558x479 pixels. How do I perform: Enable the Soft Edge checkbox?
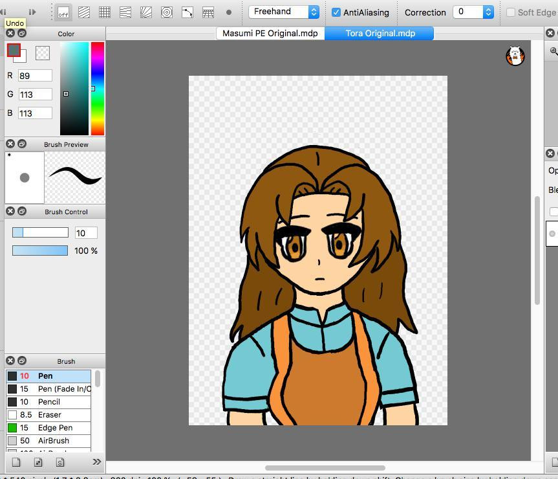tap(511, 12)
